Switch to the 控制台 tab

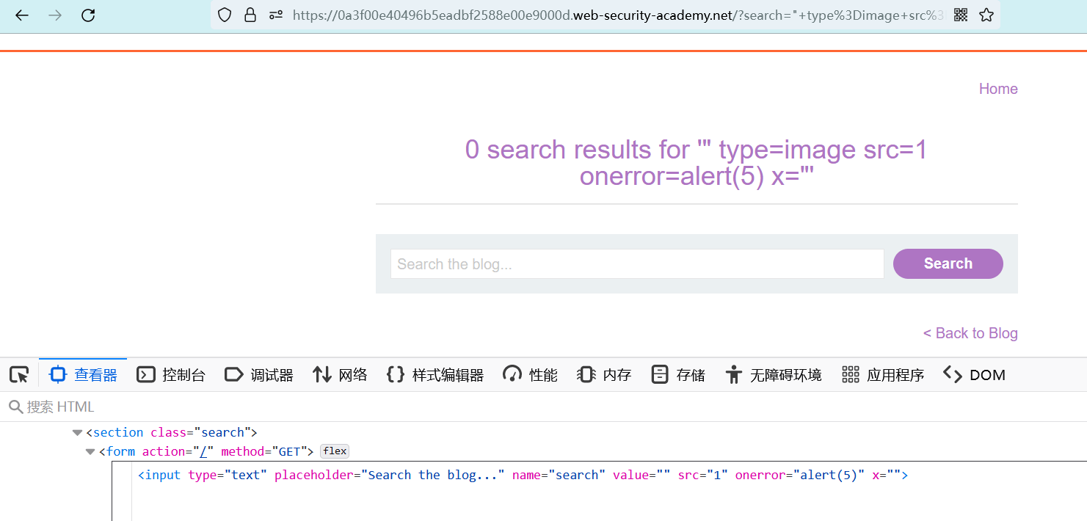click(171, 375)
